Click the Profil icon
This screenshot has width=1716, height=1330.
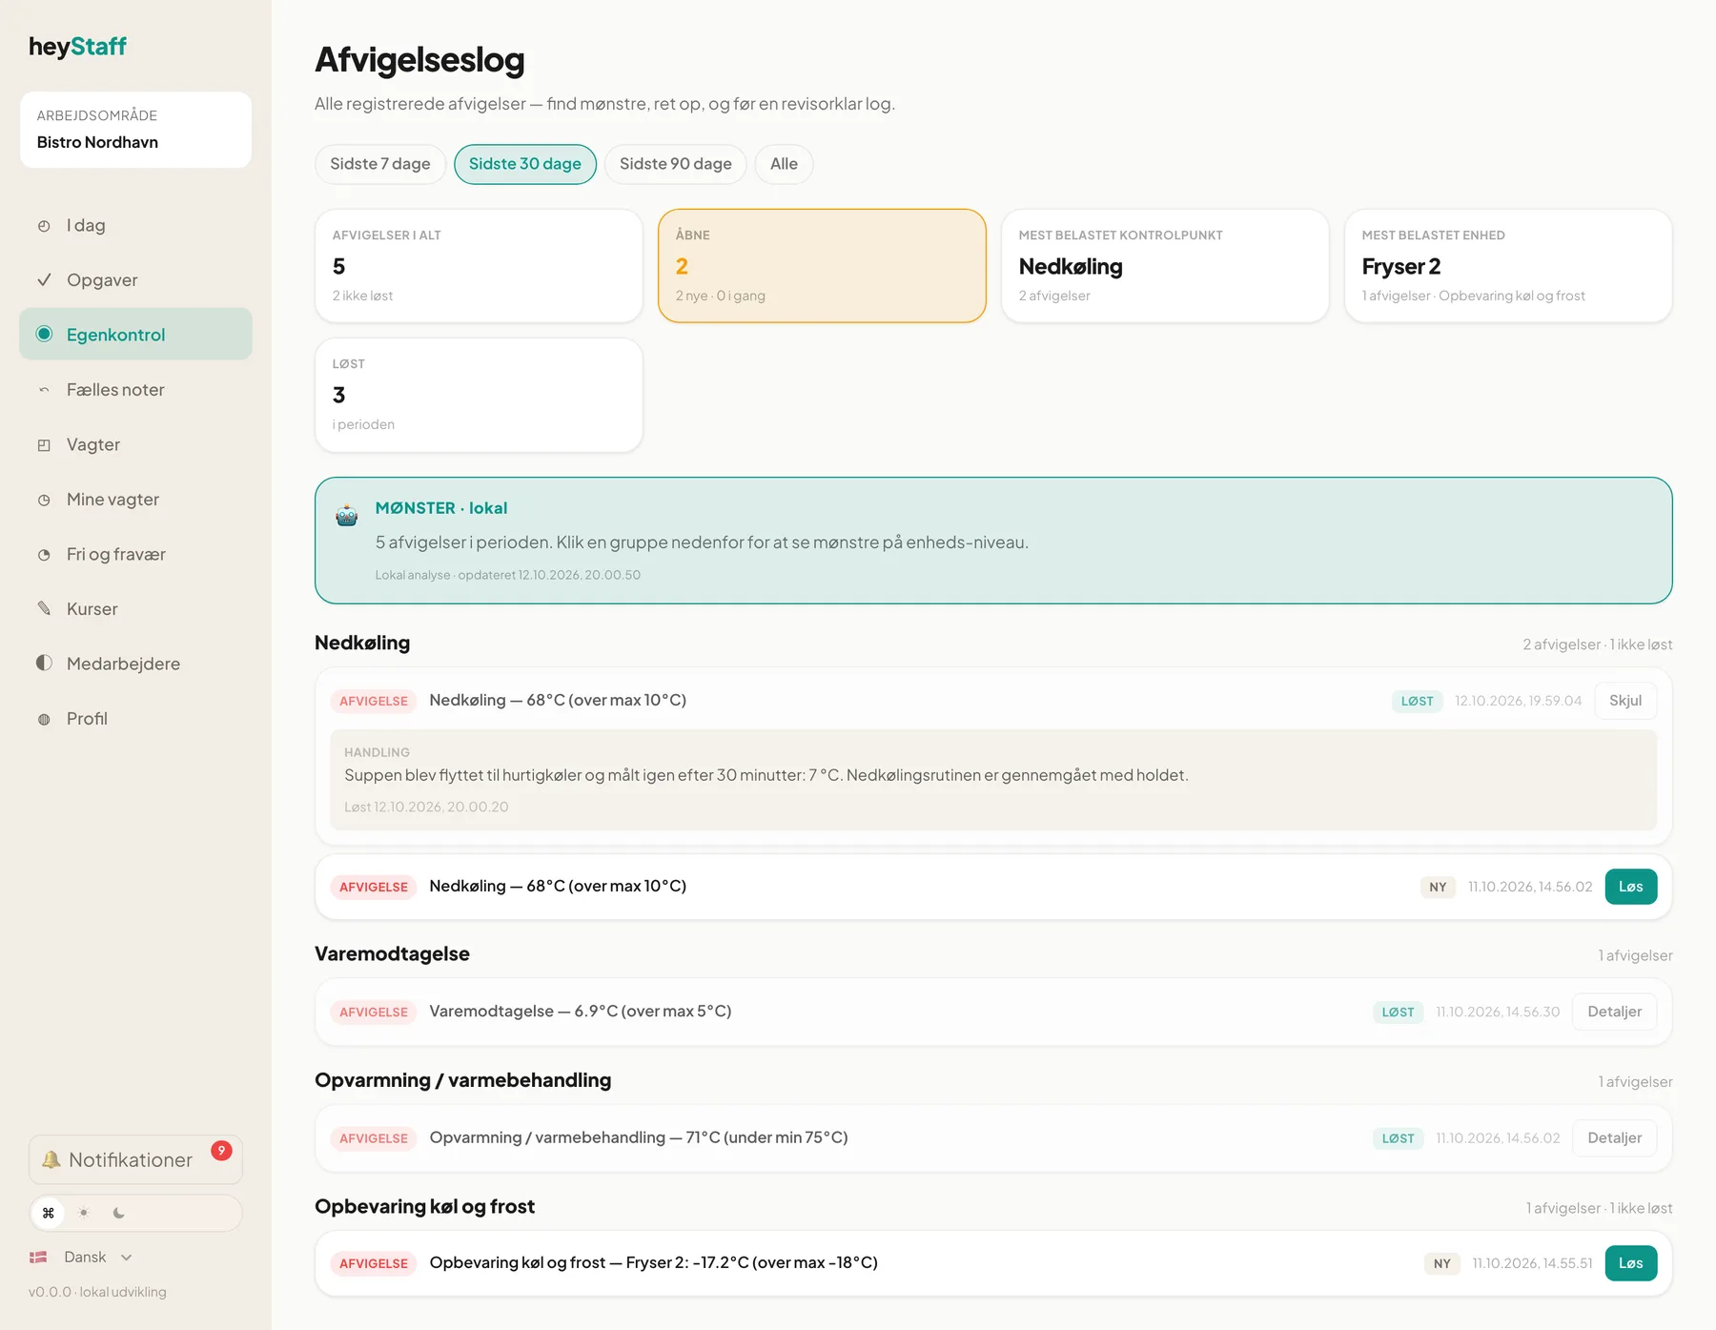(x=44, y=719)
